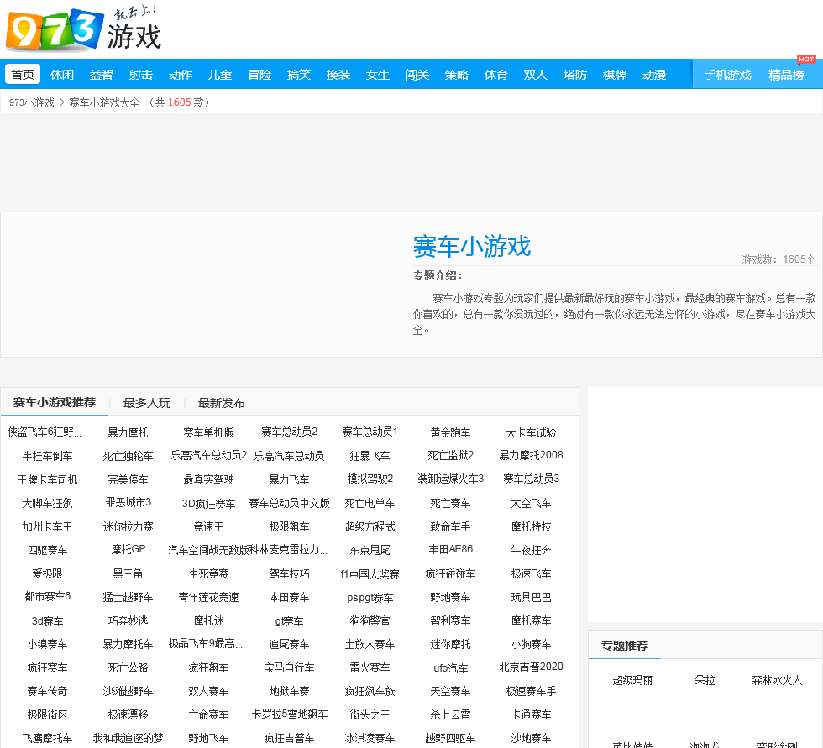Click the 北京吉普2020 game link
The image size is (823, 748).
pyautogui.click(x=531, y=667)
